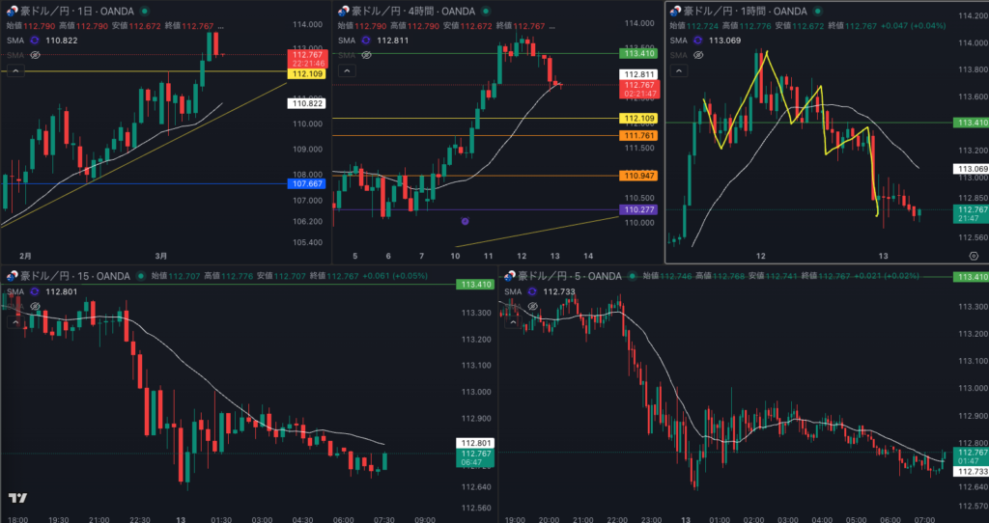Collapse the indicator legend on 4-hour chart
This screenshot has width=989, height=523.
pos(345,70)
